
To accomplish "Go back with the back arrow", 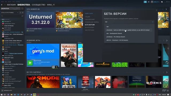I will (x=2, y=5).
